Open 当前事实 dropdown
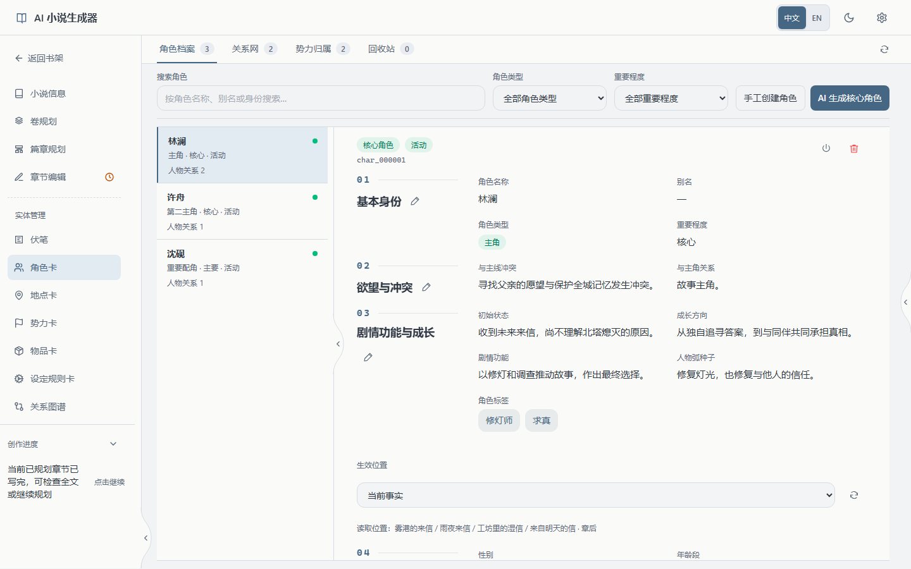Viewport: 911px width, 569px height. pos(596,495)
